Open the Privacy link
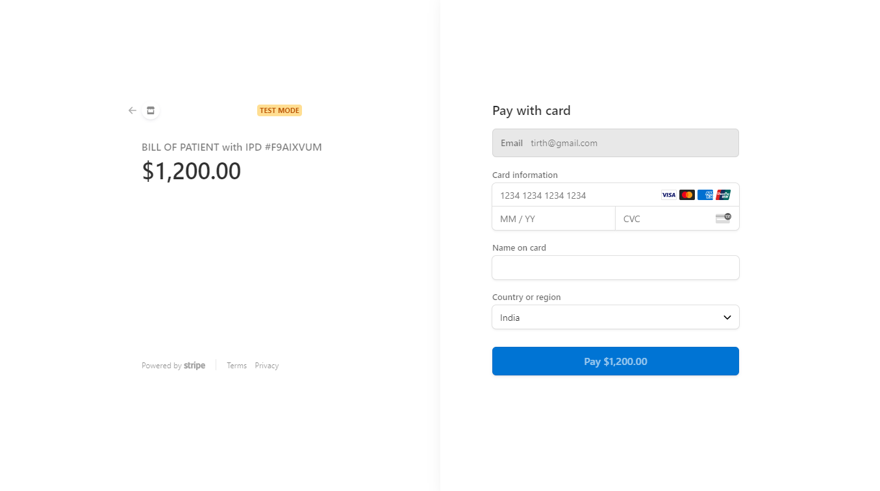The width and height of the screenshot is (880, 491). tap(266, 365)
